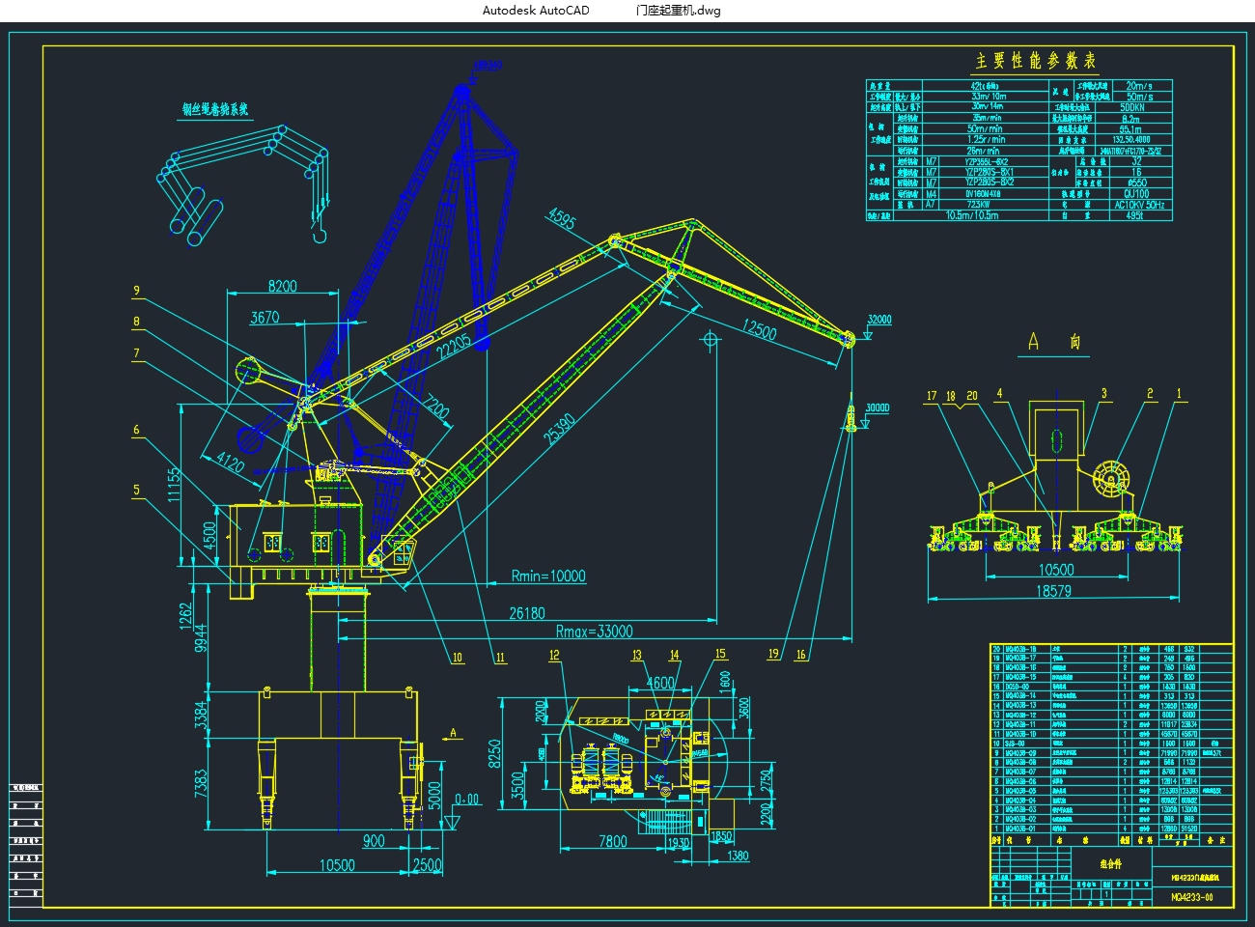Click the 7383 dimension text
1255x927 pixels.
(200, 783)
